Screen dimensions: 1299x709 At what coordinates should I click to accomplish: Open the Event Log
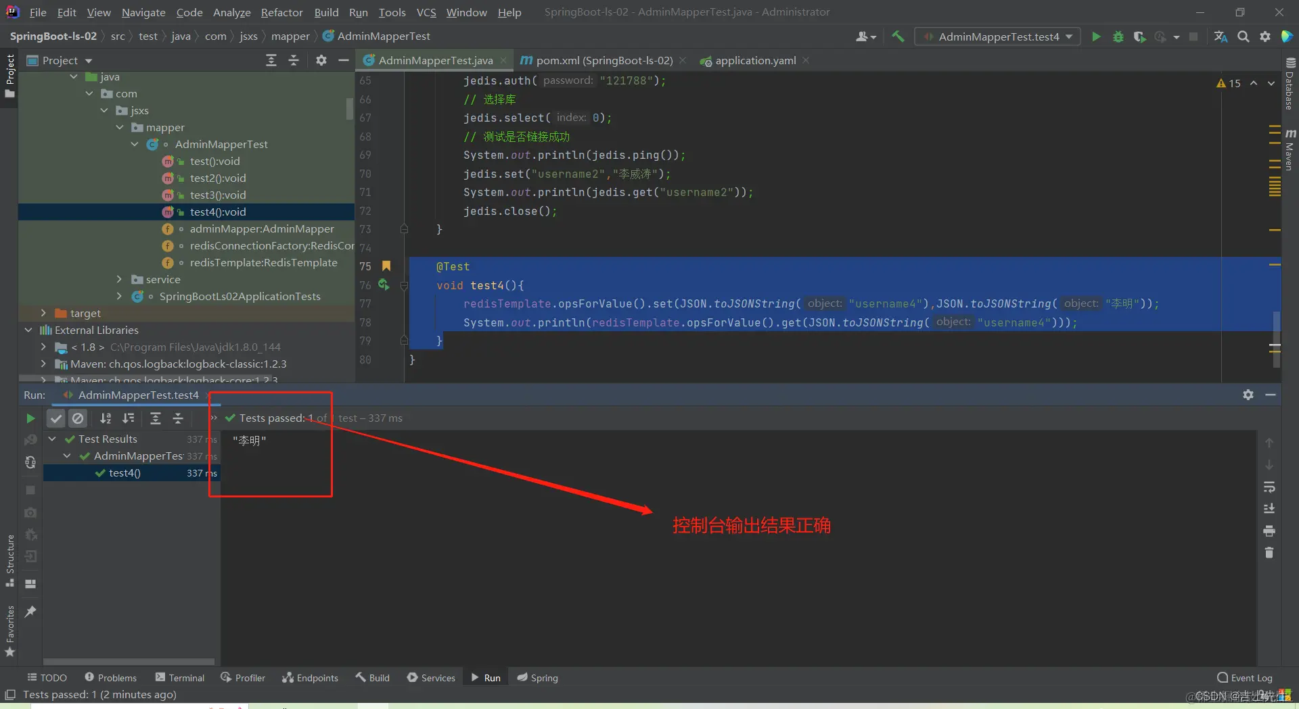pos(1244,677)
